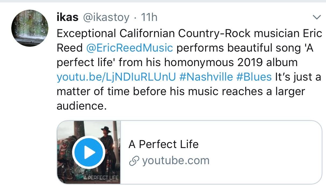Open the #Blues hashtag

point(254,77)
